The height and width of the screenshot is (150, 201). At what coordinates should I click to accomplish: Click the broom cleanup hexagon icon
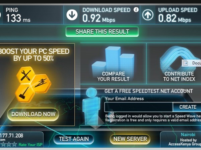25,93
